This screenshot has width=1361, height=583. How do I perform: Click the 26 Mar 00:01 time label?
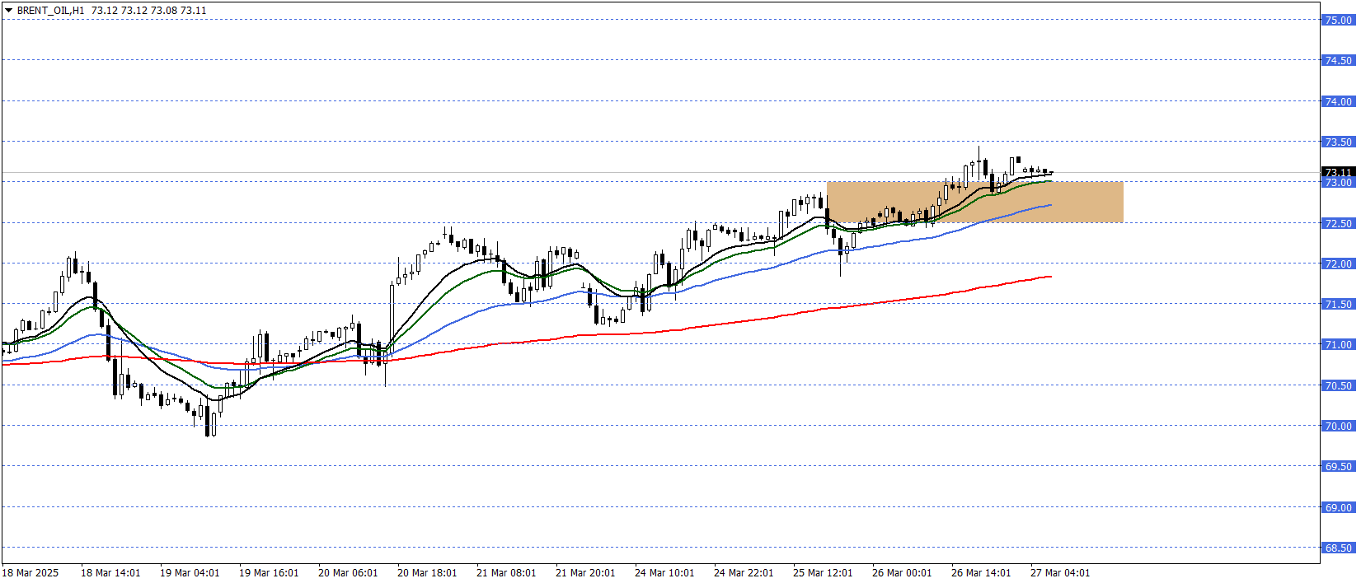click(x=902, y=573)
